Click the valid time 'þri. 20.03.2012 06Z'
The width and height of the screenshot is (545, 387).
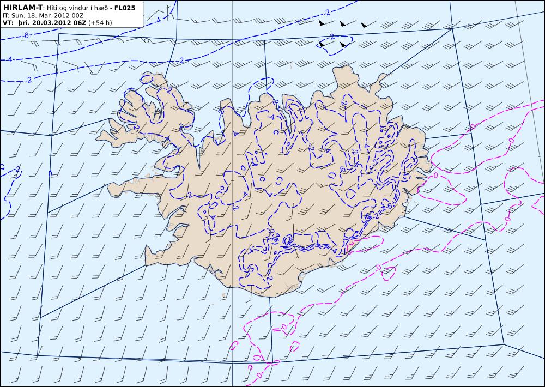(52, 23)
